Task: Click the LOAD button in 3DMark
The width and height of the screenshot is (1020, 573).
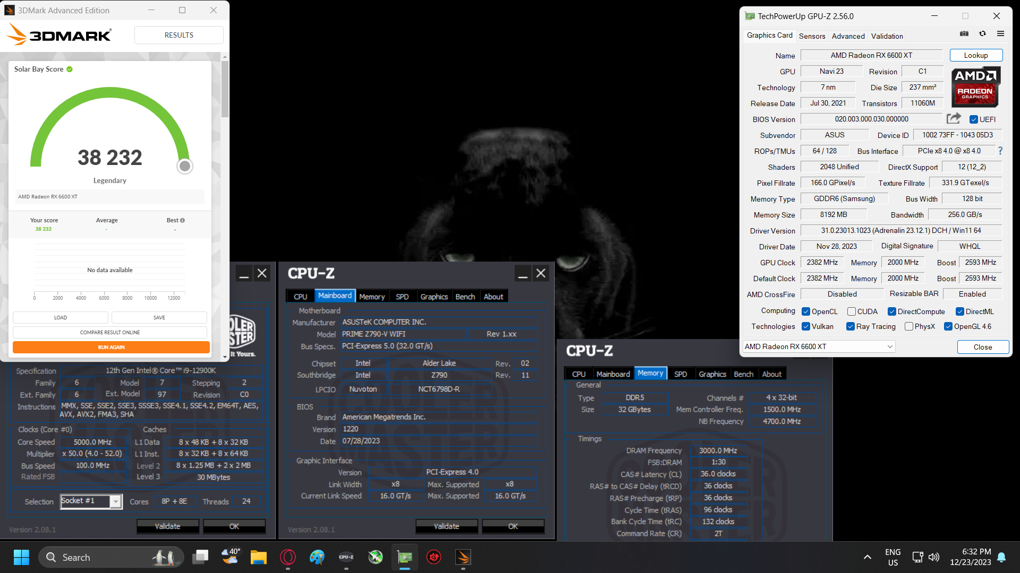Action: [x=61, y=317]
